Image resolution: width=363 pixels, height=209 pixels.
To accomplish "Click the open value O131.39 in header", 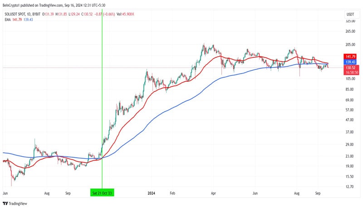I will [48, 14].
